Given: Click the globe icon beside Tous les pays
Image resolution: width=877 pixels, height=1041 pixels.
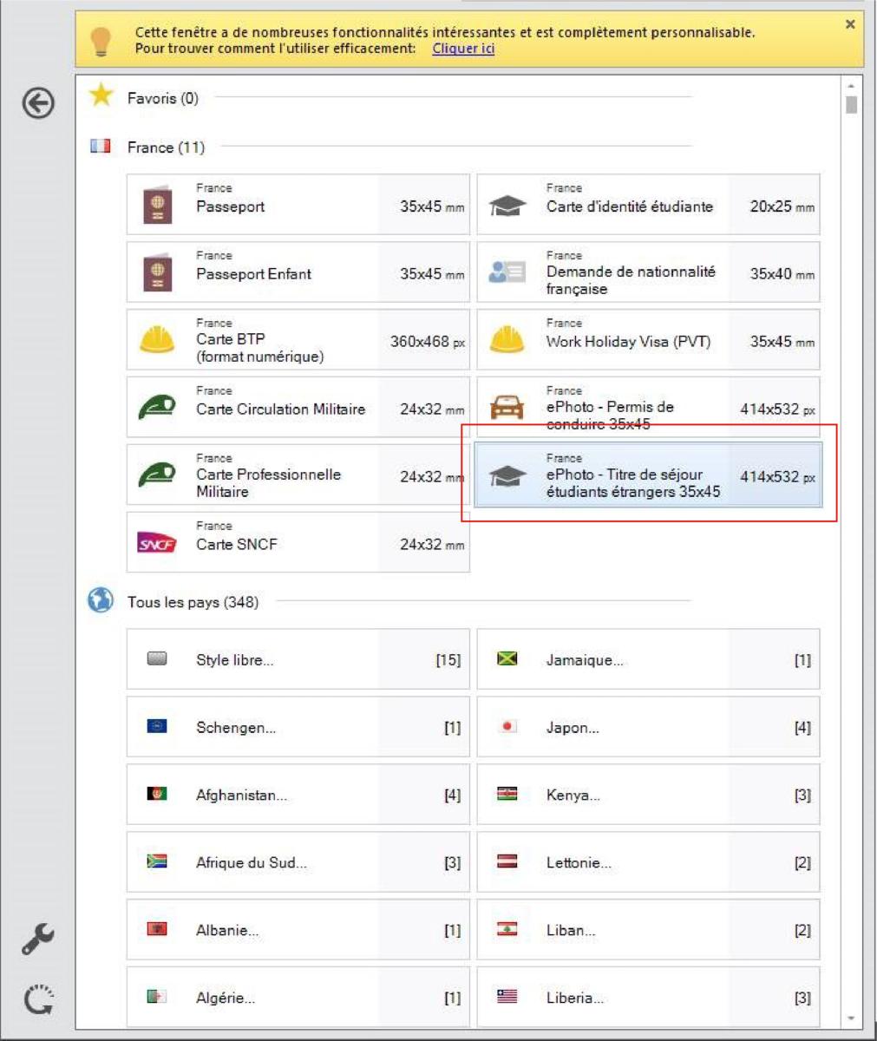Looking at the screenshot, I should [x=101, y=600].
